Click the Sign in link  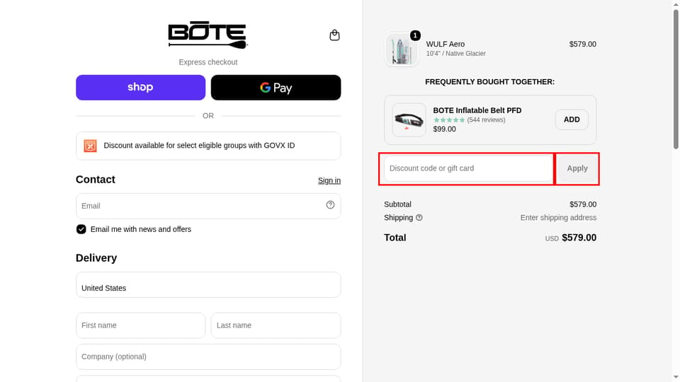point(329,180)
